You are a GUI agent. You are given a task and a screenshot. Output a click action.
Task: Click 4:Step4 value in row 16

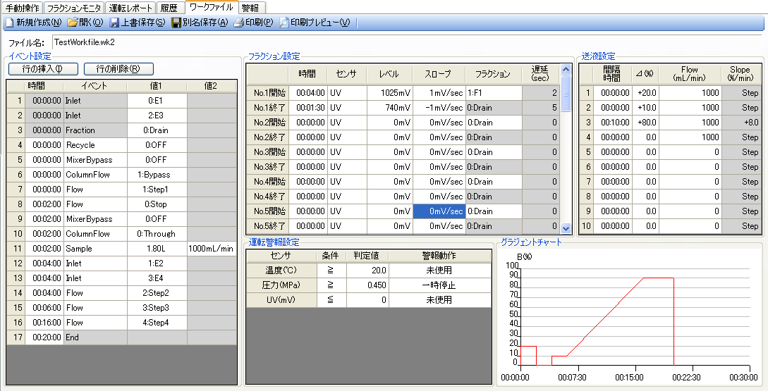point(157,323)
